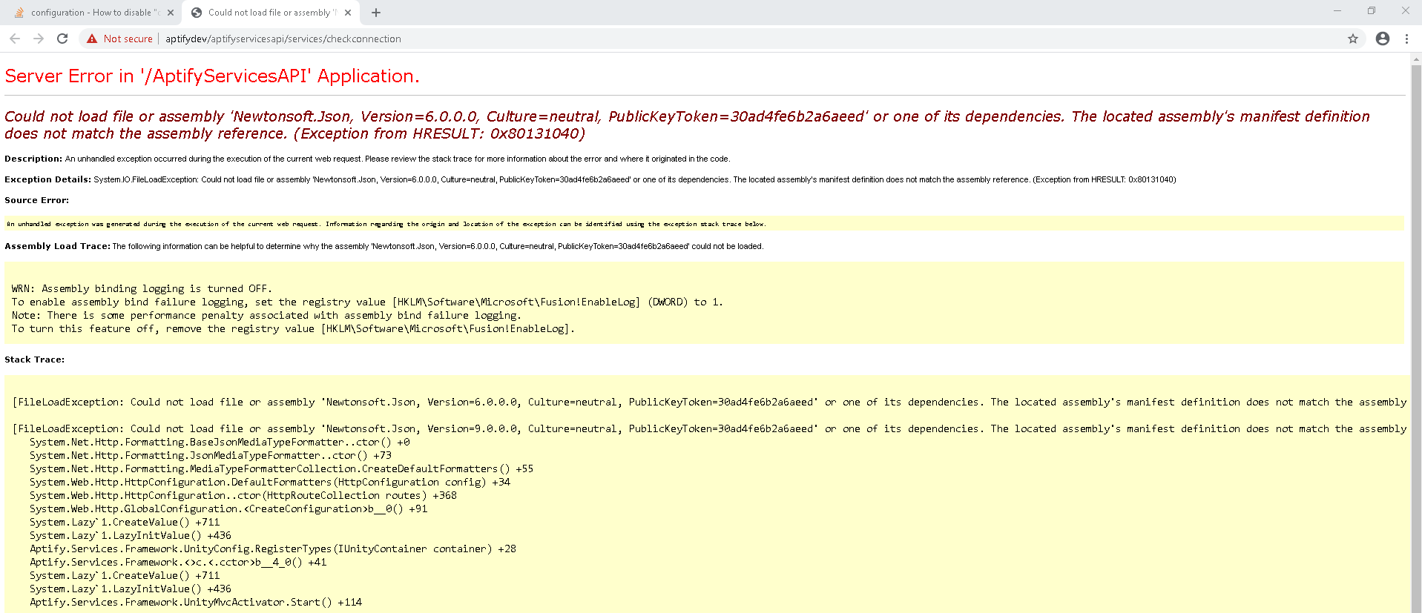1422x613 pixels.
Task: Click the forward navigation arrow
Action: click(39, 39)
